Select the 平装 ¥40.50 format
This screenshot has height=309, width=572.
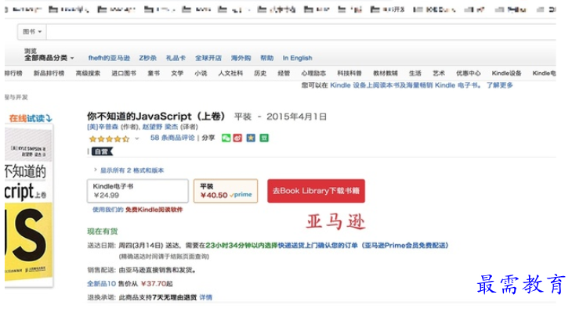click(226, 191)
